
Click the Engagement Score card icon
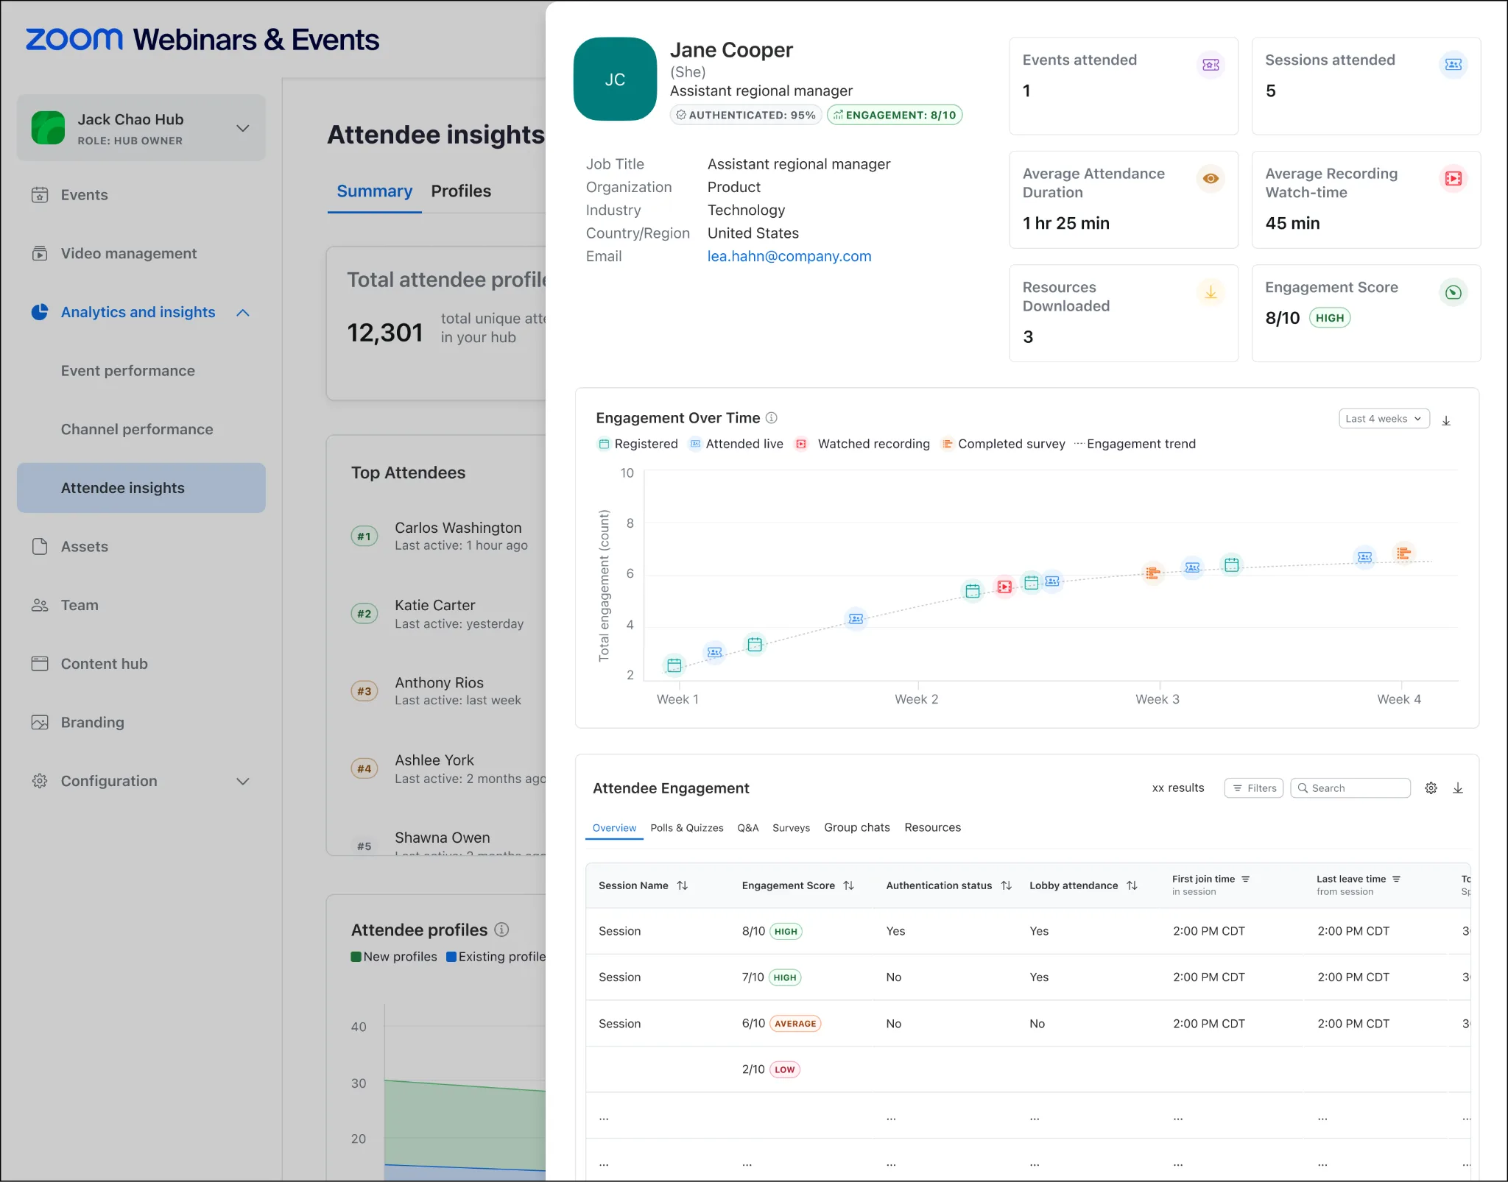1453,293
